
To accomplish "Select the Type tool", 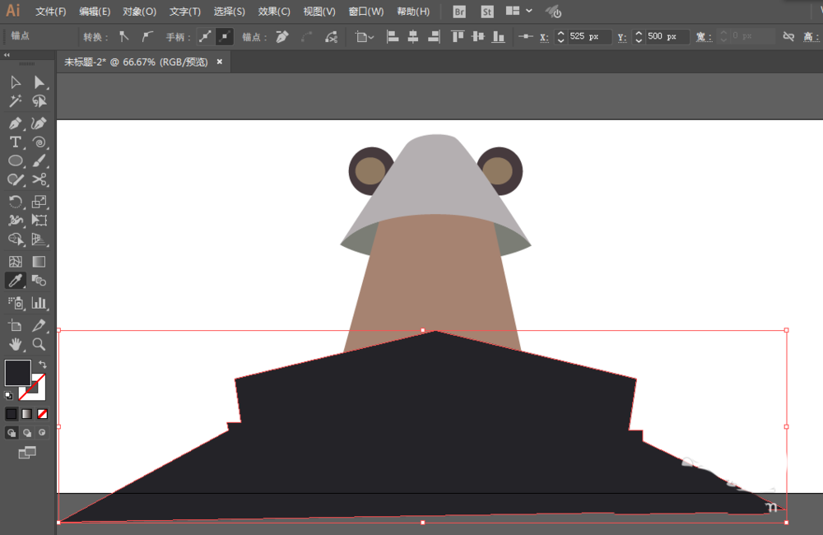I will click(x=15, y=142).
